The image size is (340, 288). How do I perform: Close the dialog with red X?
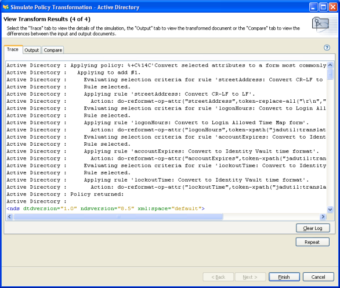pyautogui.click(x=333, y=7)
